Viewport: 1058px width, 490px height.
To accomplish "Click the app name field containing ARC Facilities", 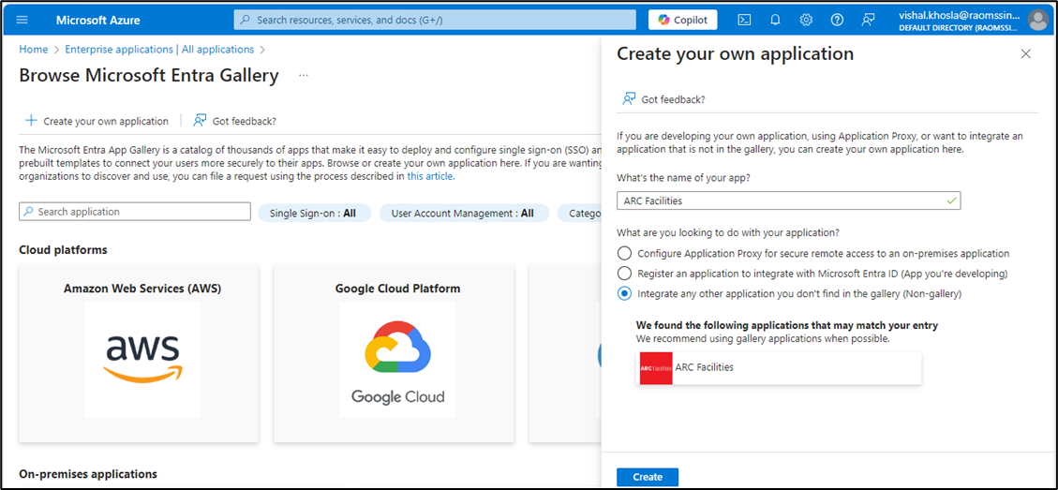I will click(x=789, y=200).
